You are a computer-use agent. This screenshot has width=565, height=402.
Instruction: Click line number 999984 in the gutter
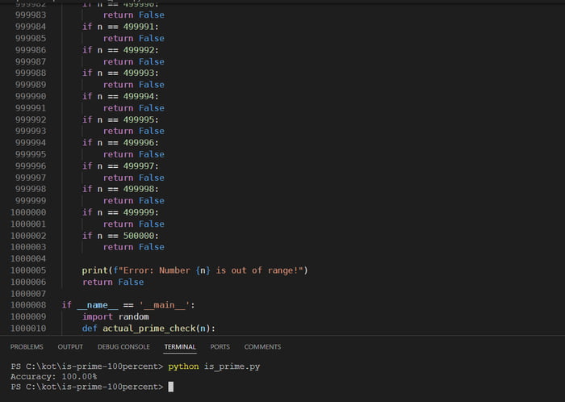point(31,27)
